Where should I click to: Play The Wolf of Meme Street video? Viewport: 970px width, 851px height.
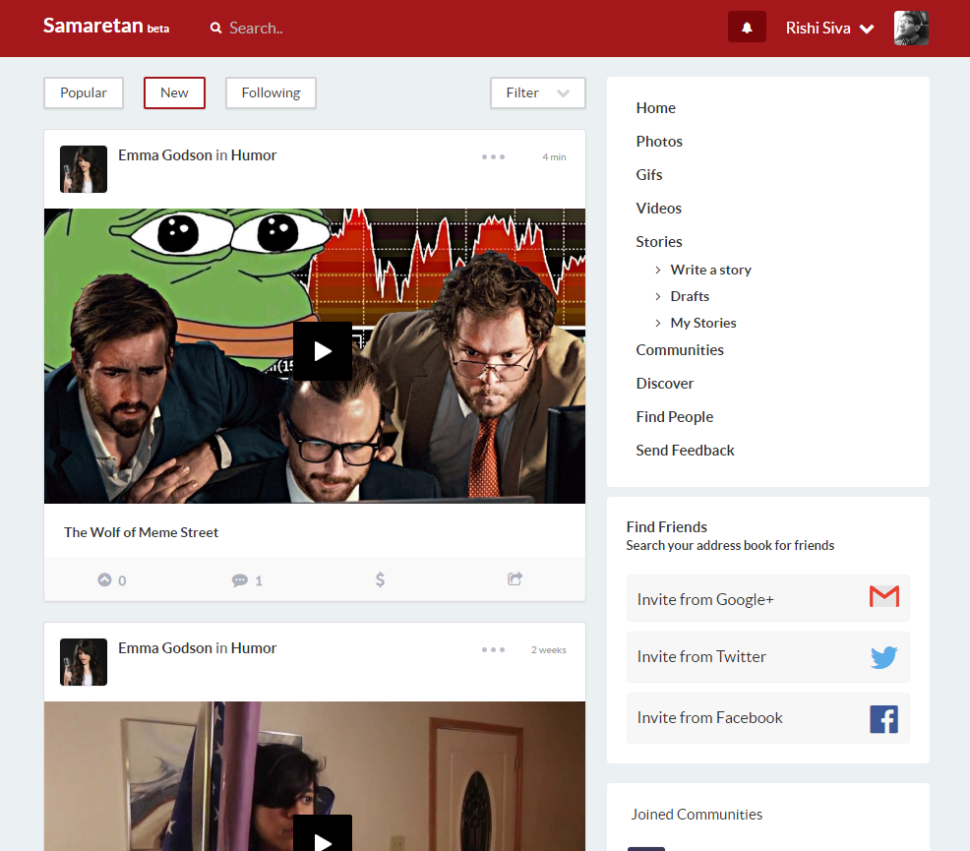coord(323,350)
